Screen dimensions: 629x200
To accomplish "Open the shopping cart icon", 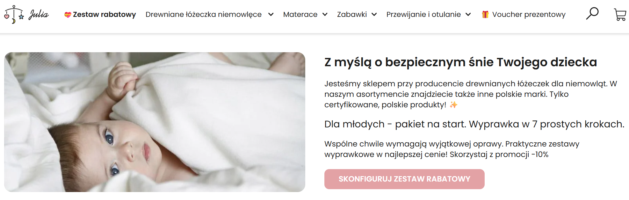I will [x=620, y=14].
